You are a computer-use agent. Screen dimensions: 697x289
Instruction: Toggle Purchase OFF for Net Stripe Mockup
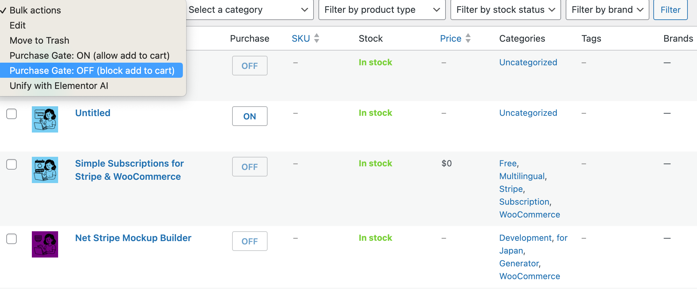[250, 241]
